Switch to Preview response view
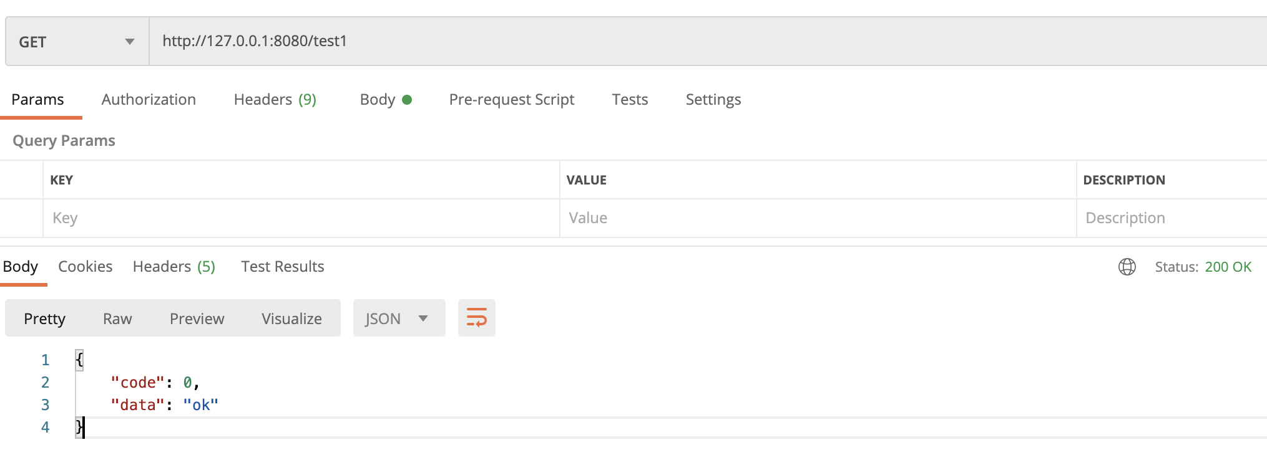 pyautogui.click(x=197, y=318)
